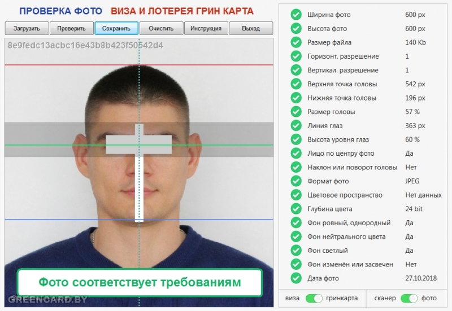452x311 pixels.
Task: Click the Фон светлый label
Action: coord(328,251)
